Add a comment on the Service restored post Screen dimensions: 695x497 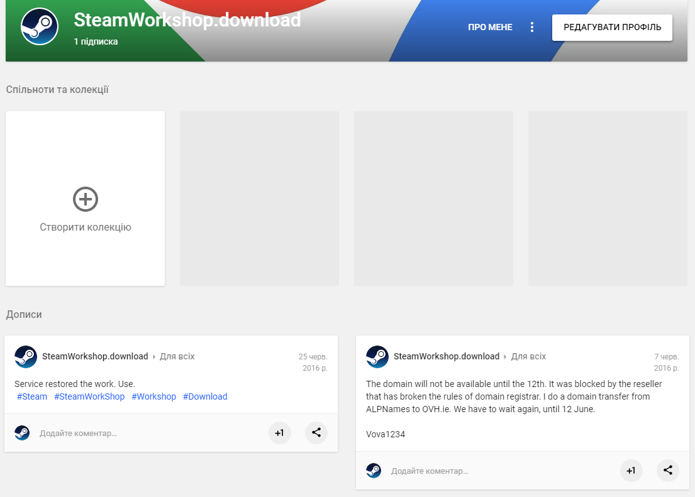point(78,433)
